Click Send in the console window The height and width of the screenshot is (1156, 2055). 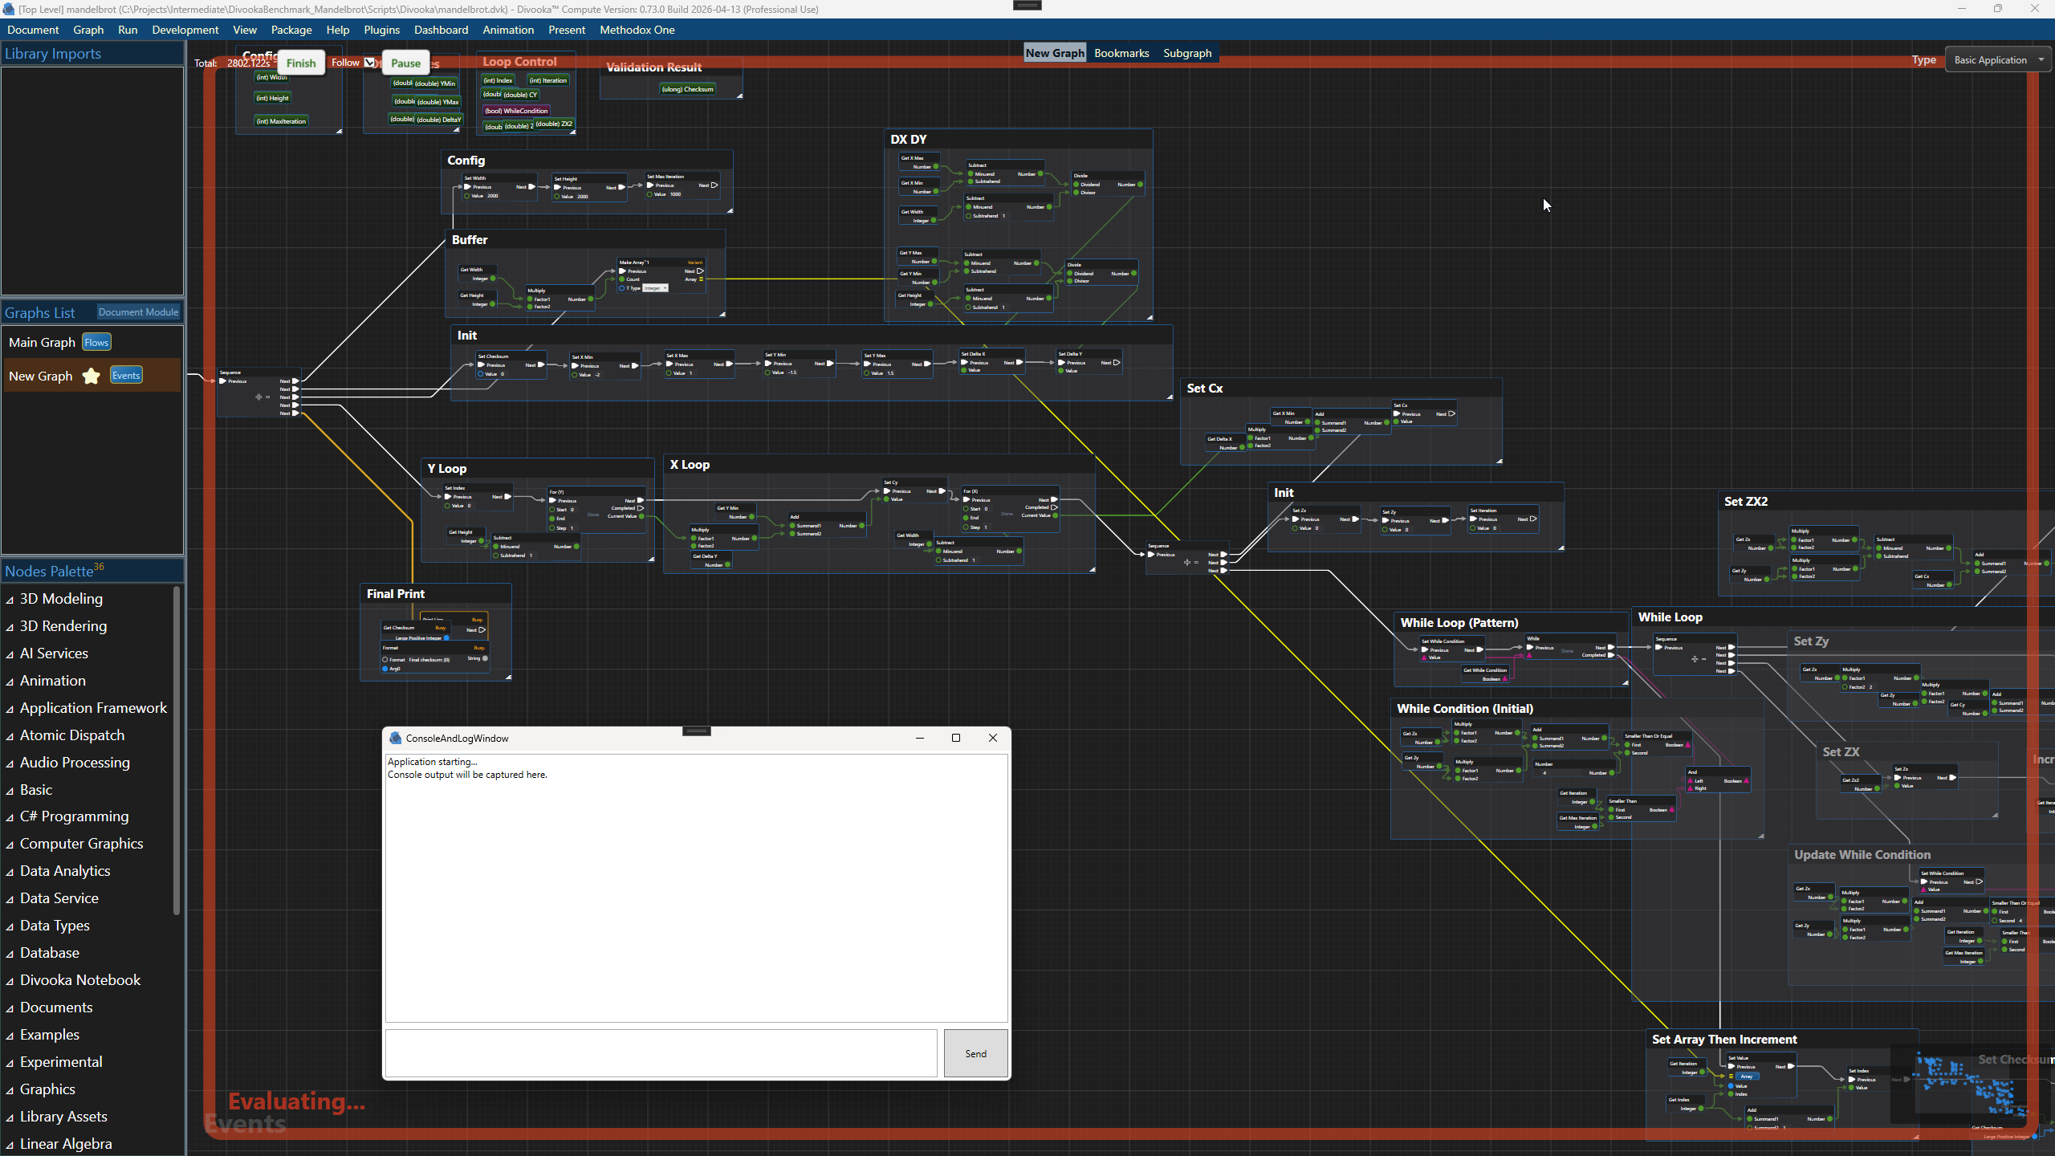tap(975, 1053)
